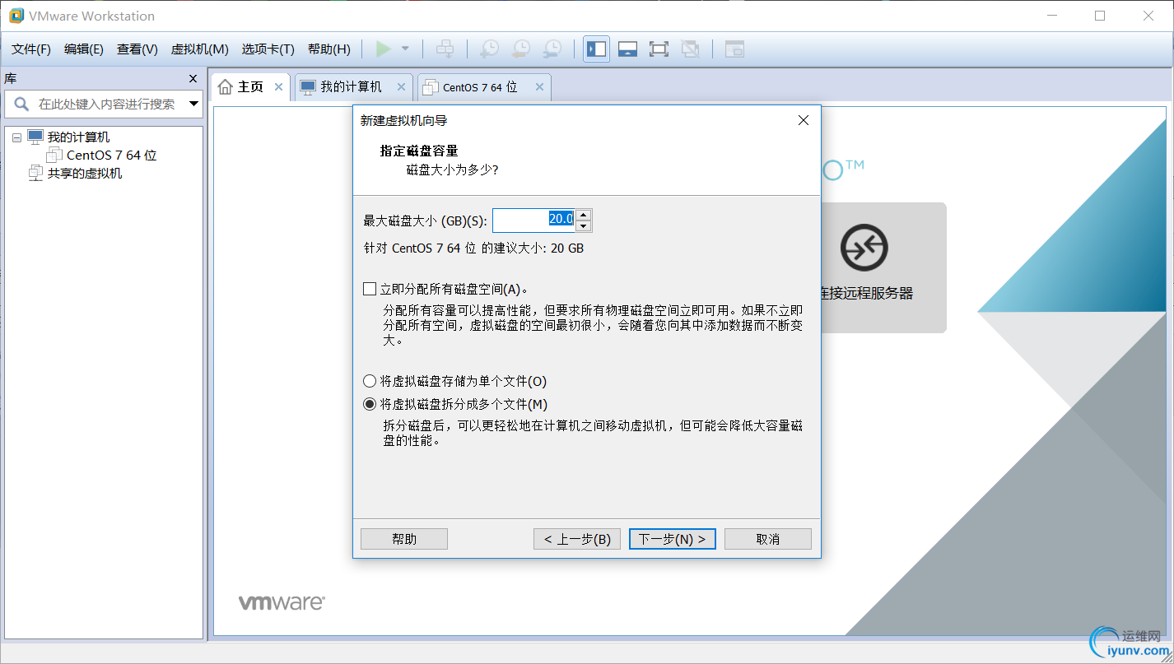
Task: Click the full screen mode icon
Action: point(659,49)
